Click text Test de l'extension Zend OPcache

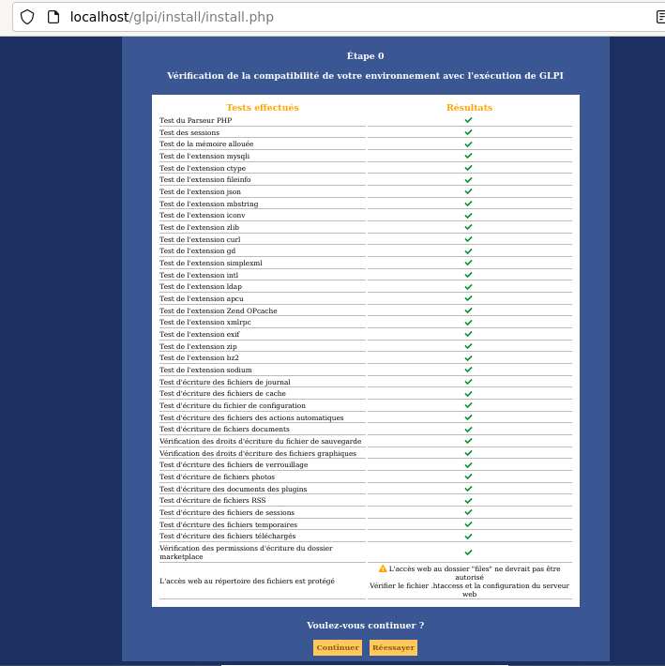pos(219,310)
